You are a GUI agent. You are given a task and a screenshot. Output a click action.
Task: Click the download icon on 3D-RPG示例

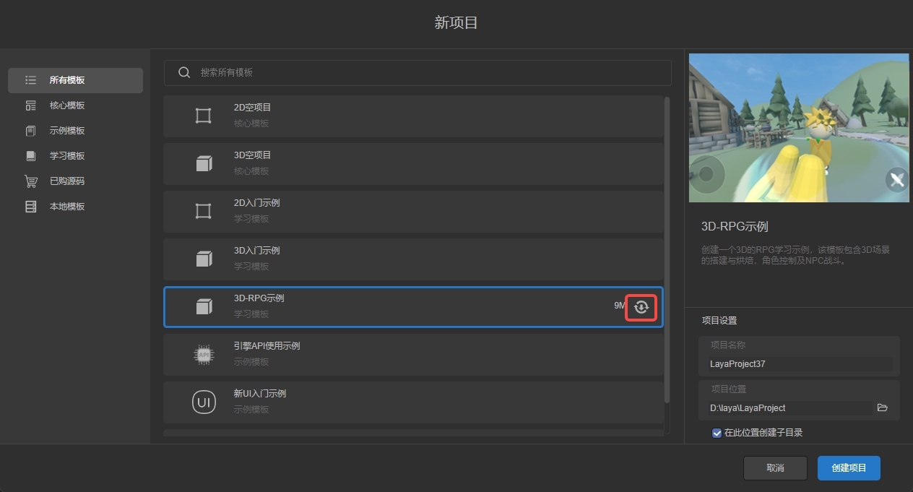[641, 307]
